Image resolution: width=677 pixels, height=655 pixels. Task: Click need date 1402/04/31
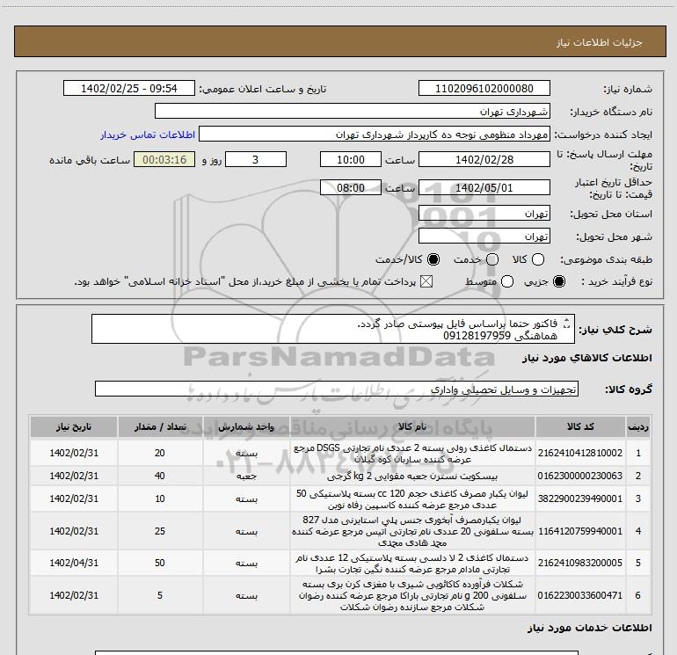74,563
